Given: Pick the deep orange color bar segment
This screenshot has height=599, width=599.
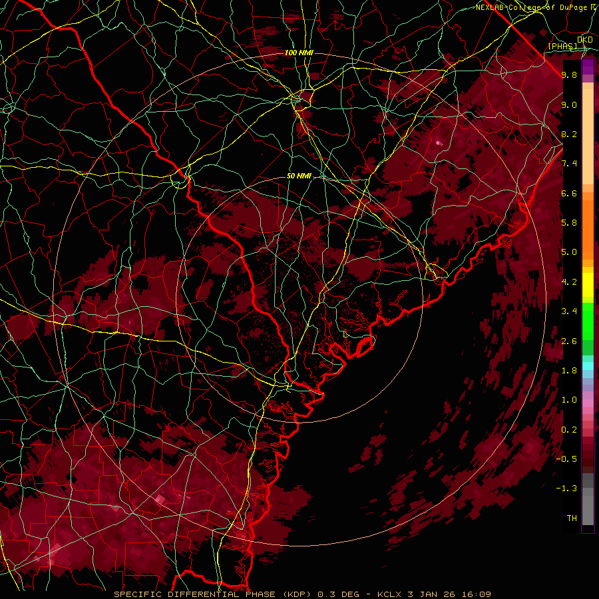Looking at the screenshot, I should click(x=588, y=230).
